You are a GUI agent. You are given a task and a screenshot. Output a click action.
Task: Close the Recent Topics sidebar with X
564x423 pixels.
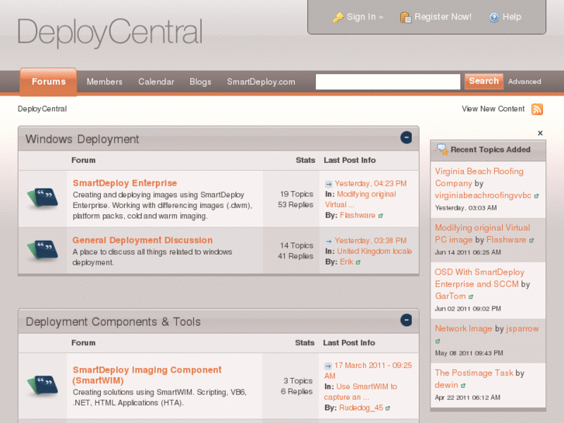click(x=540, y=133)
